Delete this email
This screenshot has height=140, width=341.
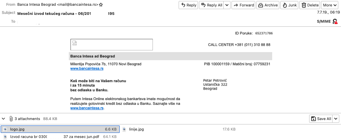(x=310, y=5)
